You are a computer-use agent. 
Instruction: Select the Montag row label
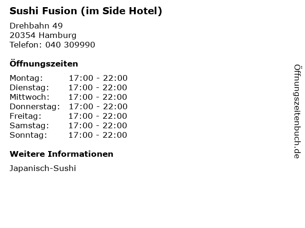click(x=26, y=78)
